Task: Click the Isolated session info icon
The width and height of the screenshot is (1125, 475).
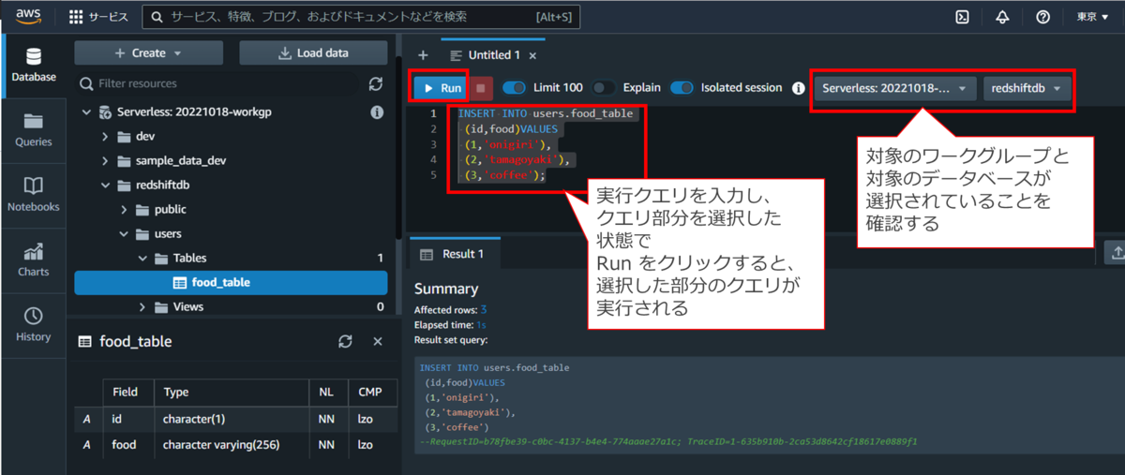Action: 799,88
